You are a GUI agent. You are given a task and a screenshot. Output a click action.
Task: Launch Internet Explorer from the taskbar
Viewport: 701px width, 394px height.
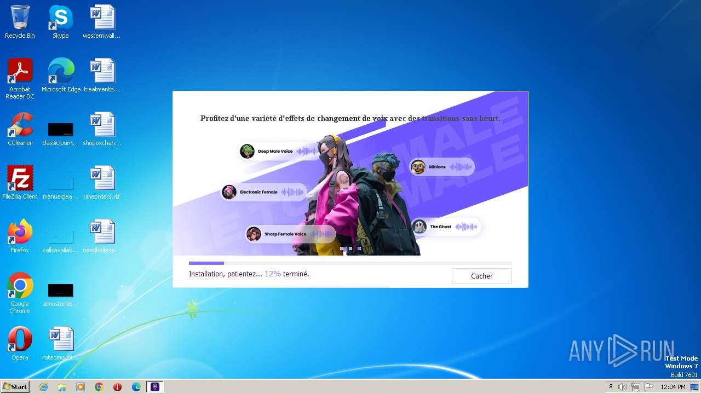click(44, 387)
